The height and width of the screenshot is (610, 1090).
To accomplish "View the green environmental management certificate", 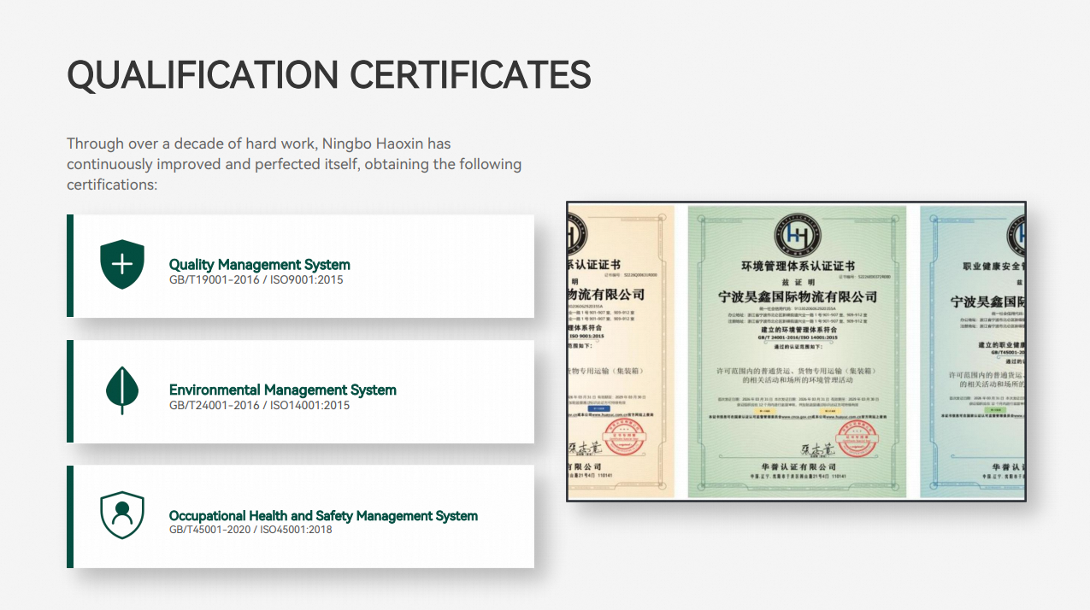I will pos(797,351).
